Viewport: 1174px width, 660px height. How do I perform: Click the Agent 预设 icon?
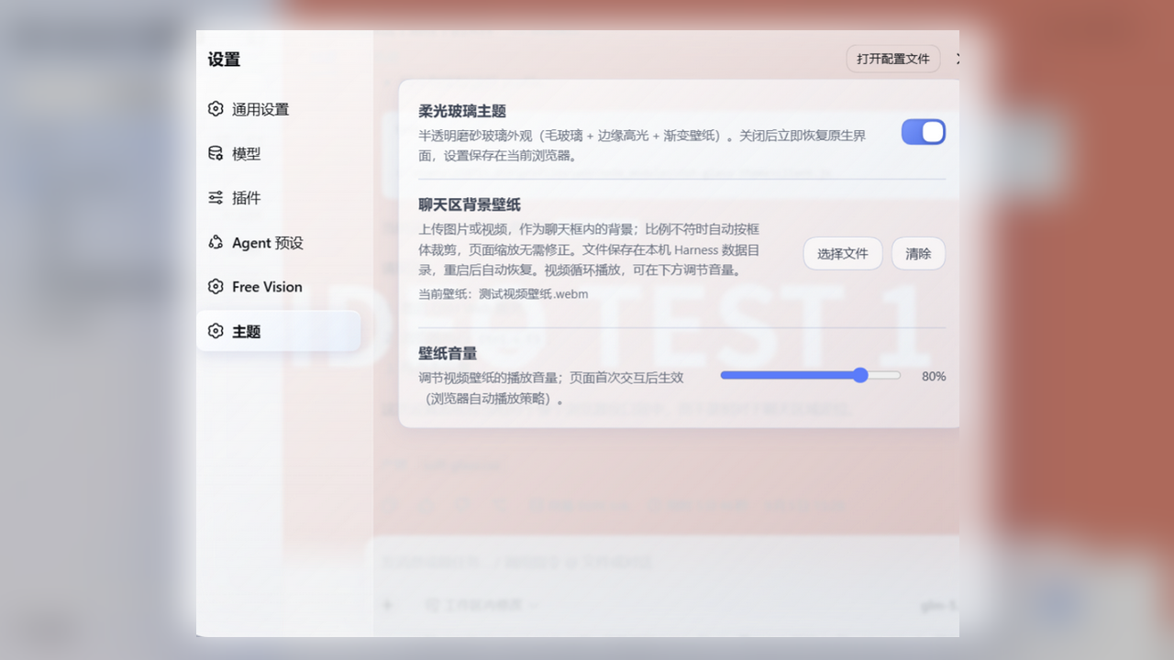point(216,243)
